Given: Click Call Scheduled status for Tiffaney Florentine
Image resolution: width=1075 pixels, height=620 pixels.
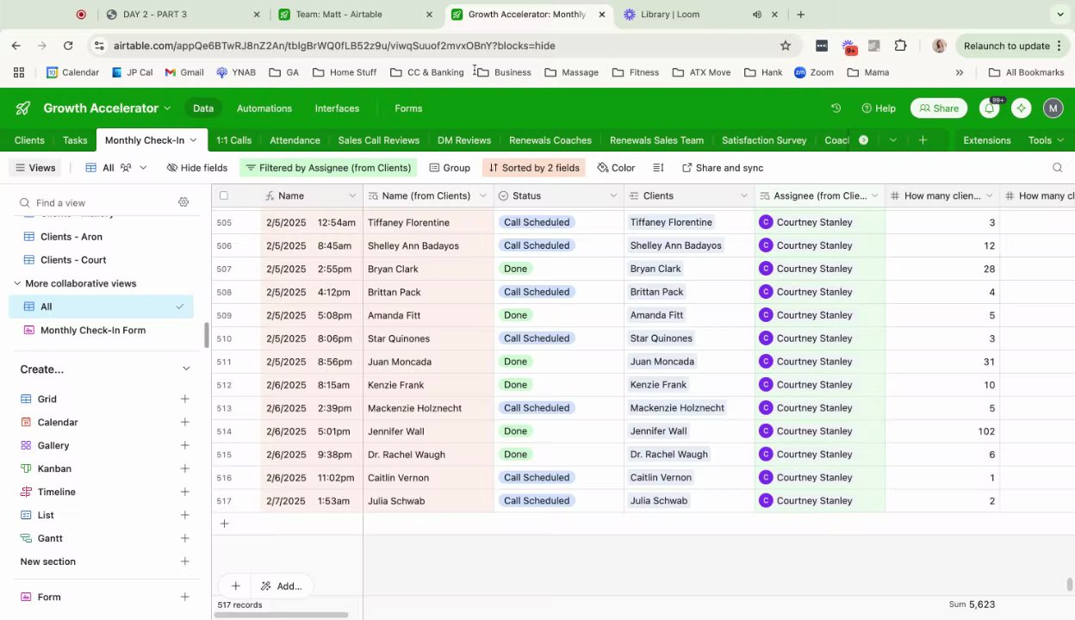Looking at the screenshot, I should (536, 222).
